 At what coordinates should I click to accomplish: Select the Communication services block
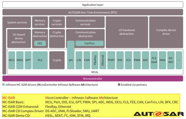tap(85, 22)
